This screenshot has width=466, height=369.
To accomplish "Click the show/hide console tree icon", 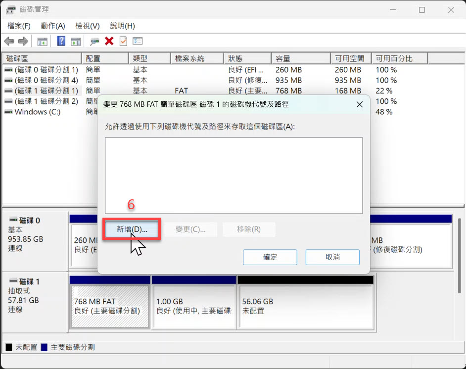I will [43, 41].
